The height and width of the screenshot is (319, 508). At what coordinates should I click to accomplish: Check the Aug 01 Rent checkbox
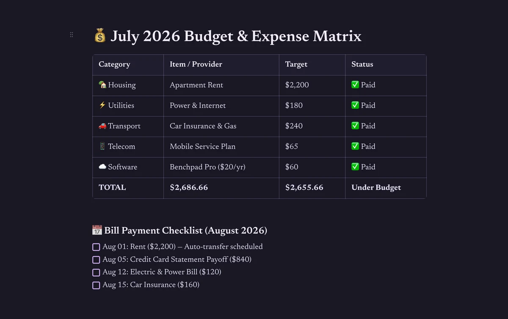coord(96,247)
